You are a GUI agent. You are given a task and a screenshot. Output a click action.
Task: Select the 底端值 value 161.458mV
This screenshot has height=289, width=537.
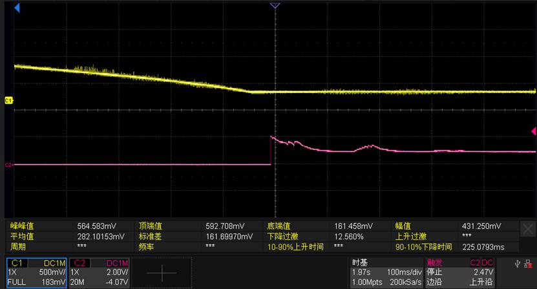[x=353, y=226]
